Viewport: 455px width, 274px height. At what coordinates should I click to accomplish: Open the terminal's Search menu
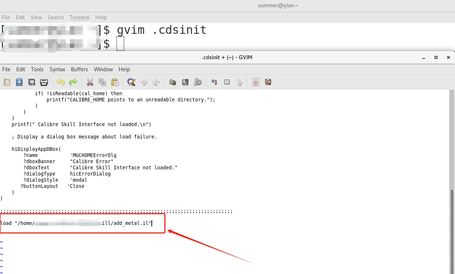55,17
